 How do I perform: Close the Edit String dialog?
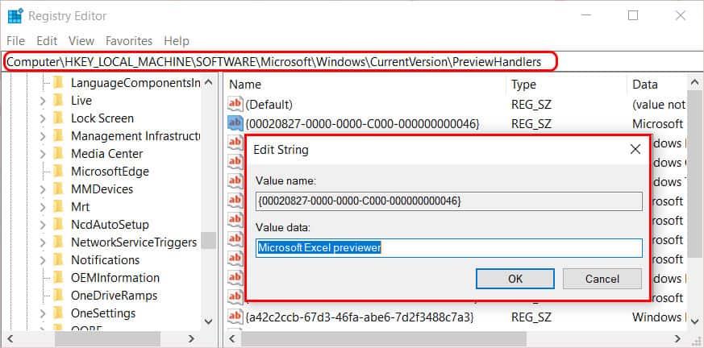(635, 149)
